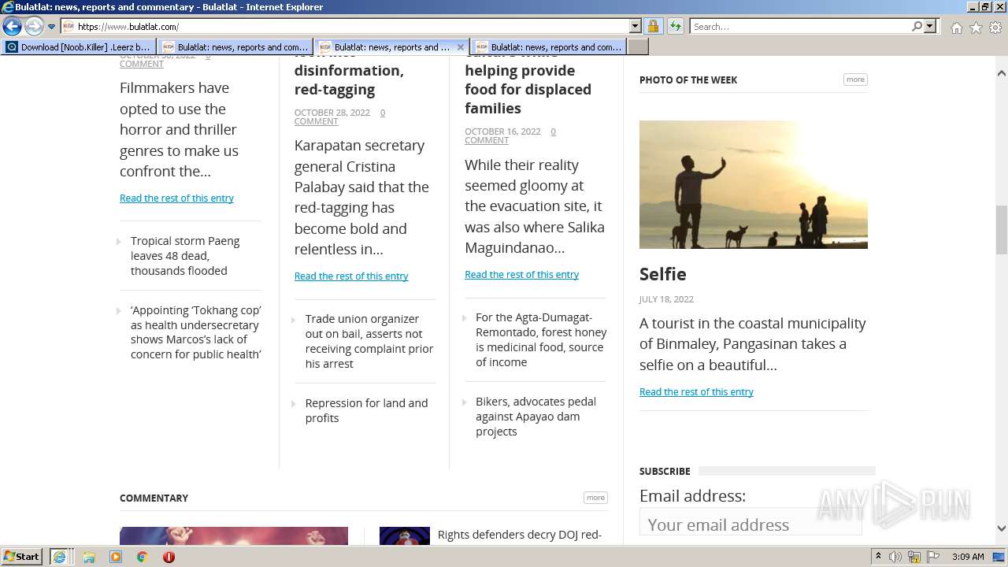Show hidden system tray icons arrow
Viewport: 1008px width, 567px height.
click(x=878, y=557)
